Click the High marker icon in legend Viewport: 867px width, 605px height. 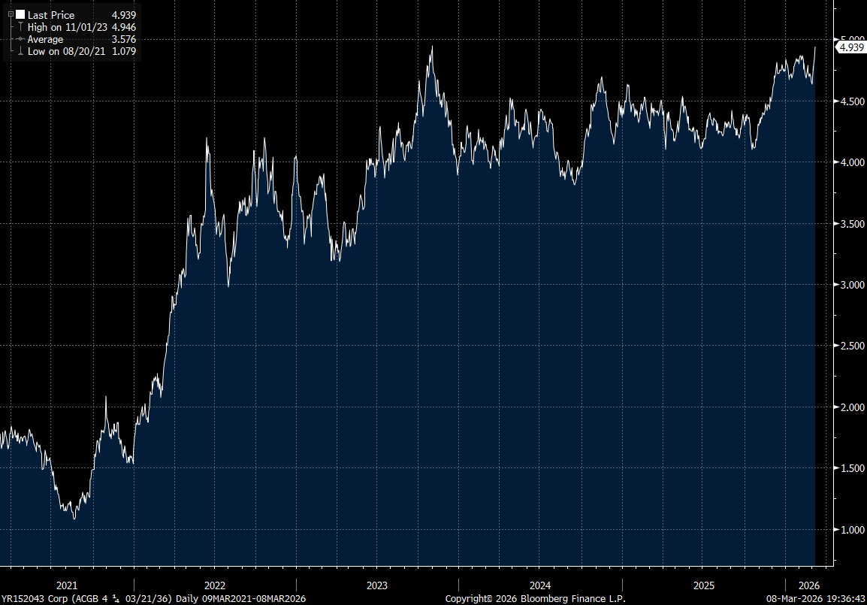(x=20, y=26)
